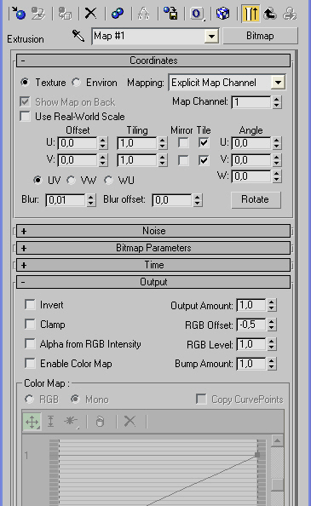This screenshot has width=311, height=506.
Task: Toggle U Tile checkbox
Action: 204,142
